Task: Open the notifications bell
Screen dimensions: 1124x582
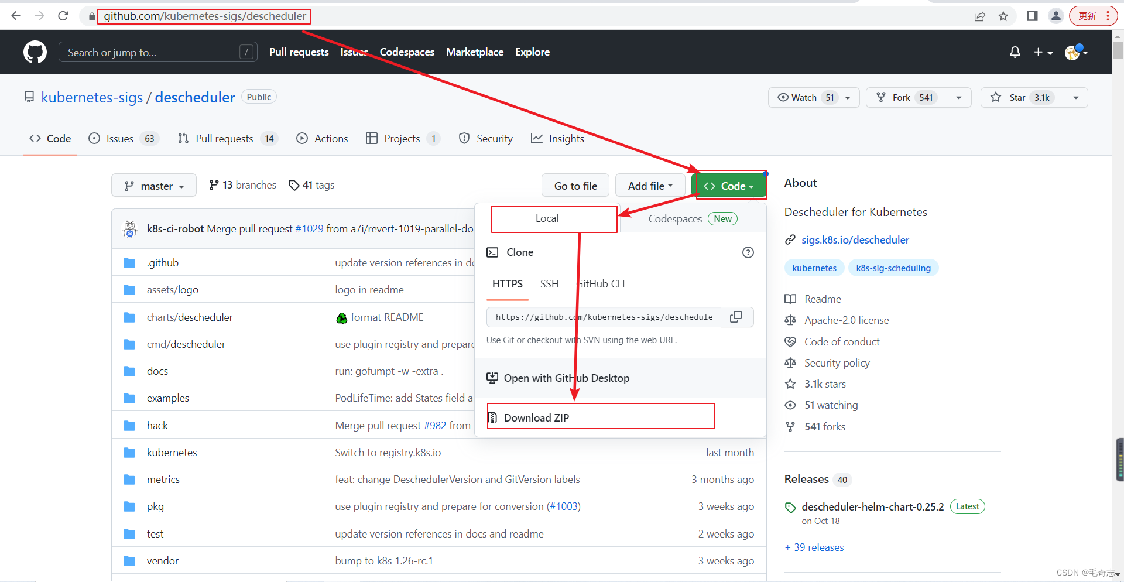Action: click(x=1015, y=52)
